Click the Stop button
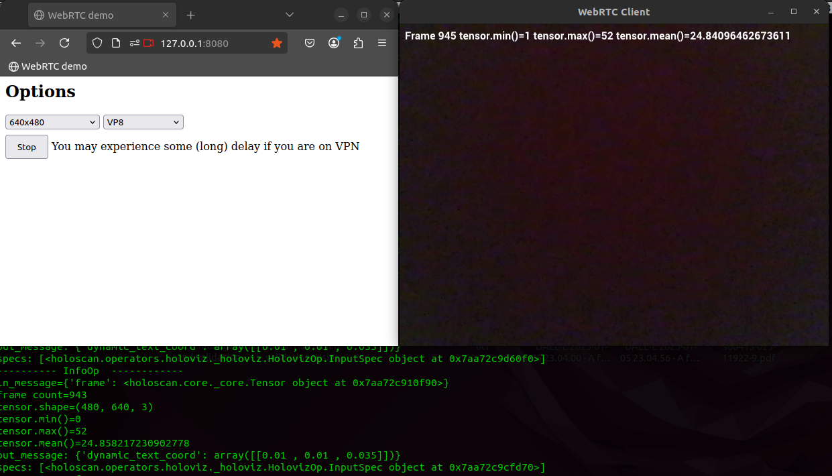The height and width of the screenshot is (476, 832). click(27, 147)
